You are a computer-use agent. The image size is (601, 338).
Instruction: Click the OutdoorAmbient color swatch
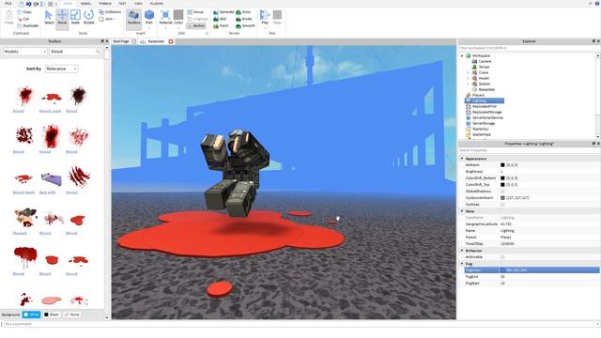coord(502,198)
